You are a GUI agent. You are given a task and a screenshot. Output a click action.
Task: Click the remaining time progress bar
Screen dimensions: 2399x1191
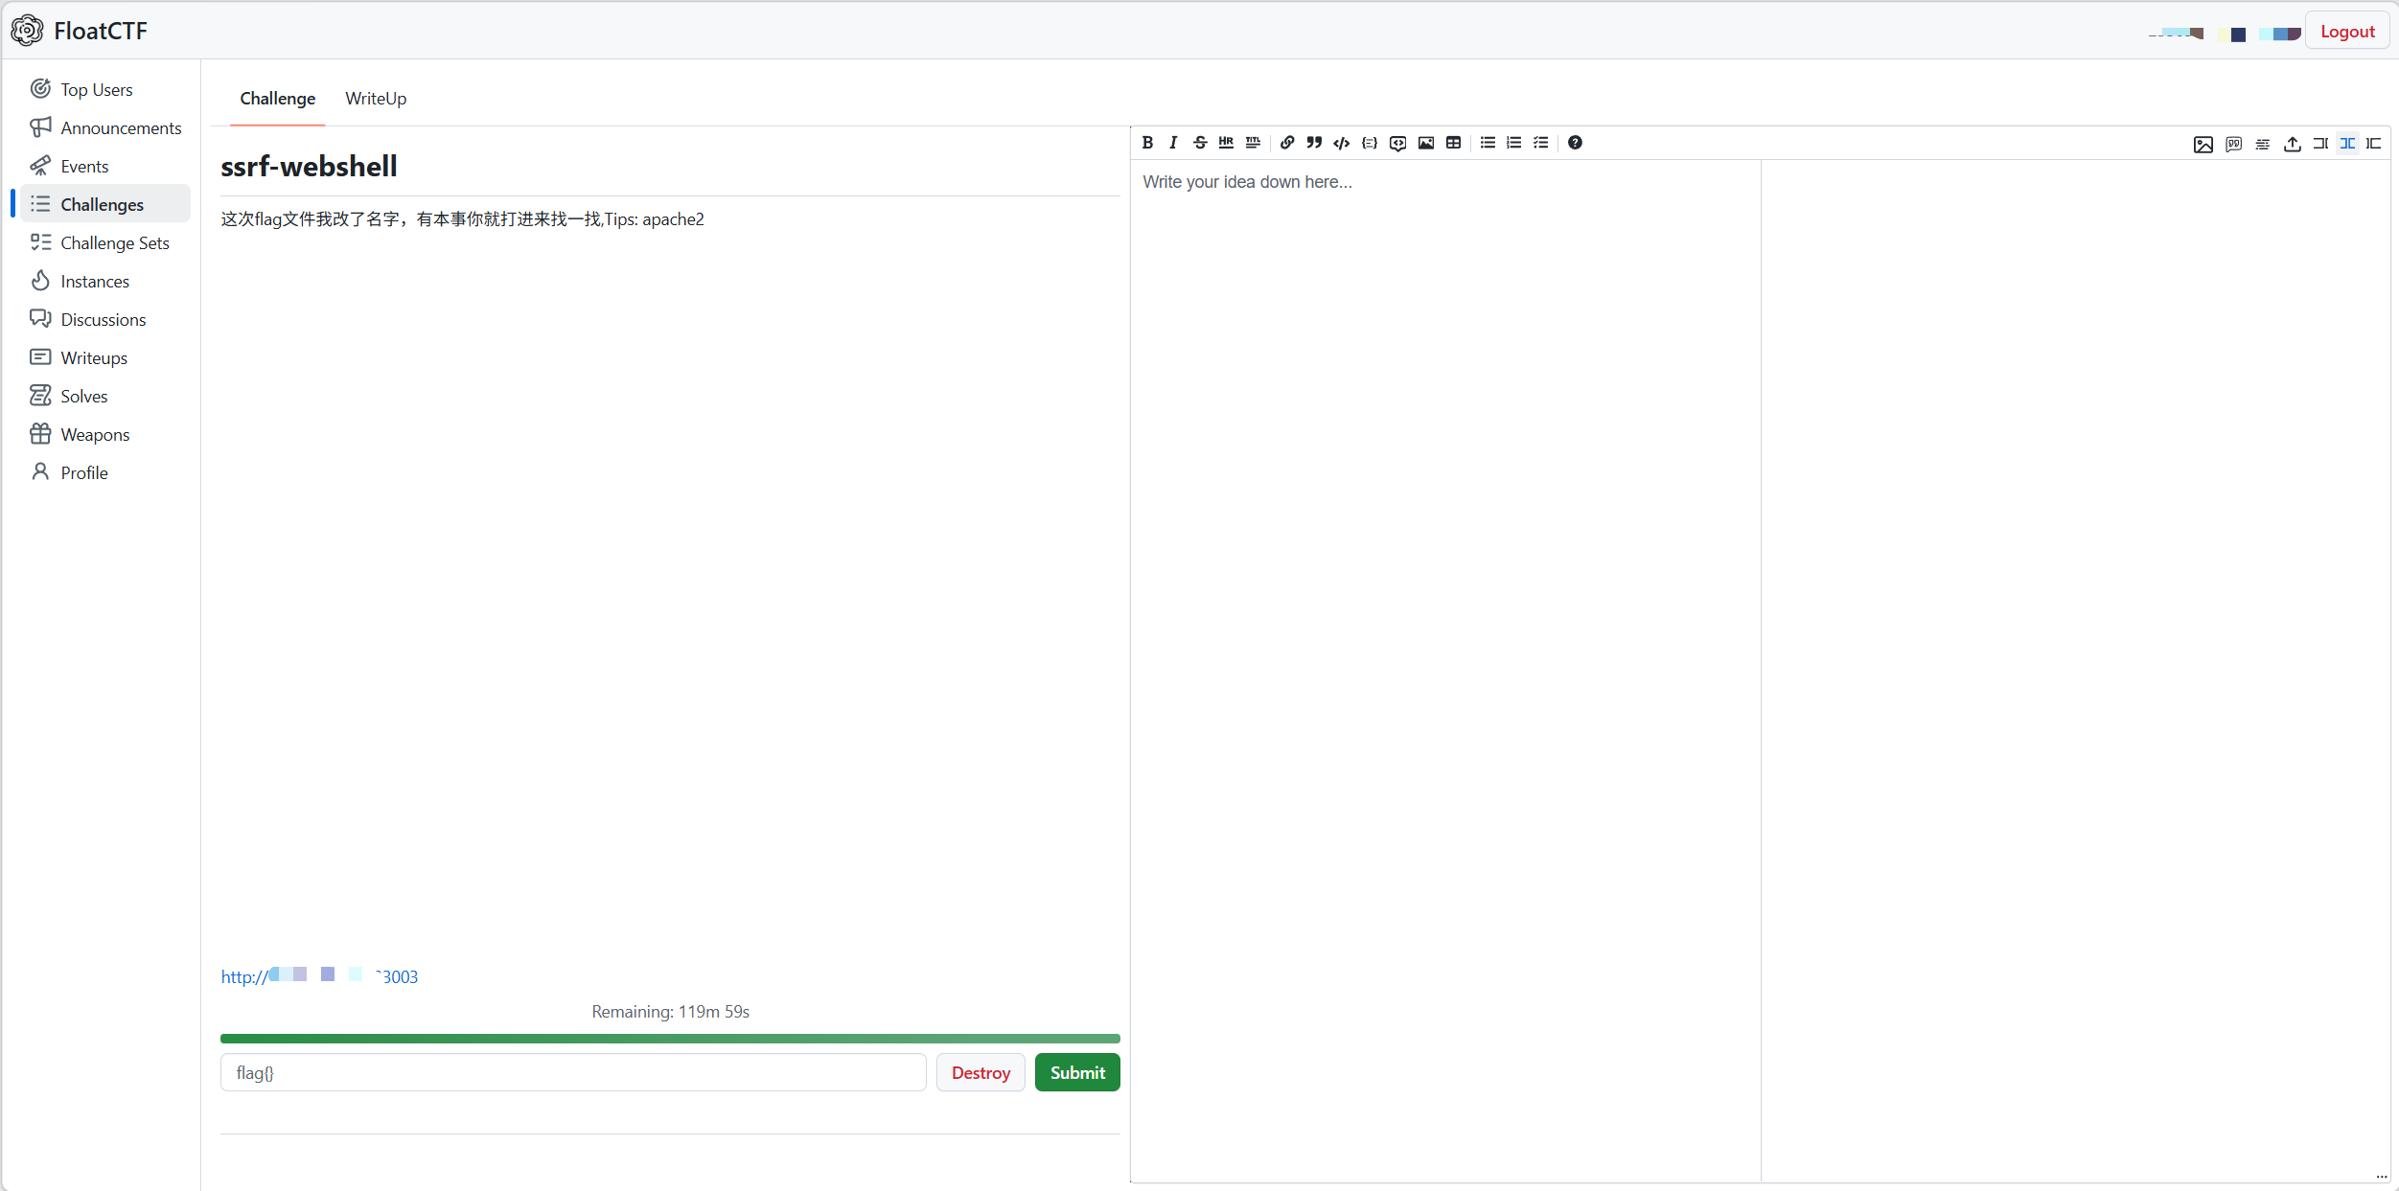click(670, 1038)
